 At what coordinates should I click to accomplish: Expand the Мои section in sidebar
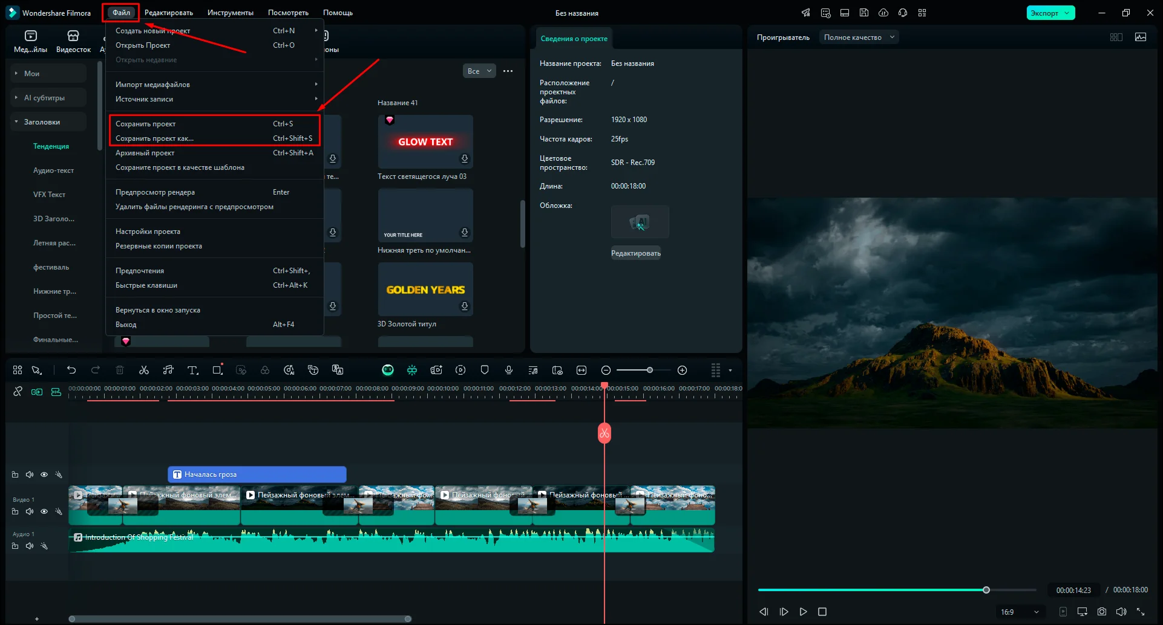(31, 74)
